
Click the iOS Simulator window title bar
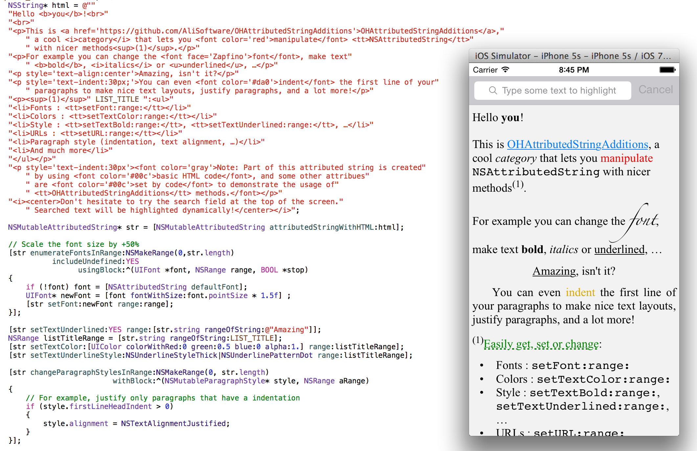(573, 56)
